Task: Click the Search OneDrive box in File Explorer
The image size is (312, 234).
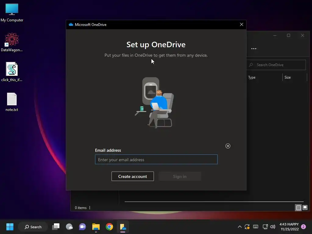Action: (276, 65)
